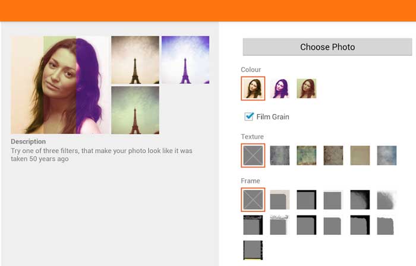Select the green-tinted colour filter thumbnail
Image resolution: width=416 pixels, height=266 pixels.
[x=307, y=88]
